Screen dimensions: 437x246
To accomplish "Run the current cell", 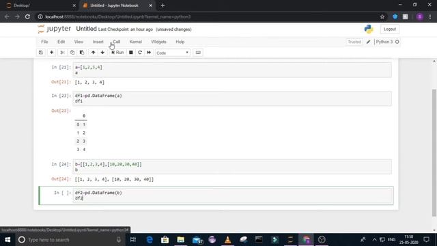I will pos(117,53).
